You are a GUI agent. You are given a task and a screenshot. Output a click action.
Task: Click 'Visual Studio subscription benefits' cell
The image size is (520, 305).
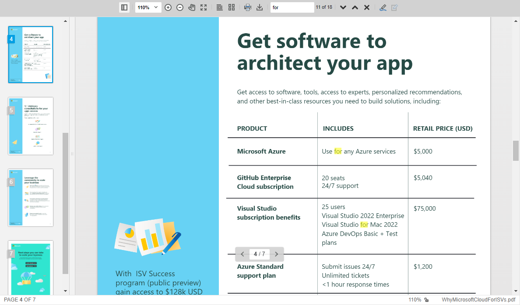coord(269,213)
